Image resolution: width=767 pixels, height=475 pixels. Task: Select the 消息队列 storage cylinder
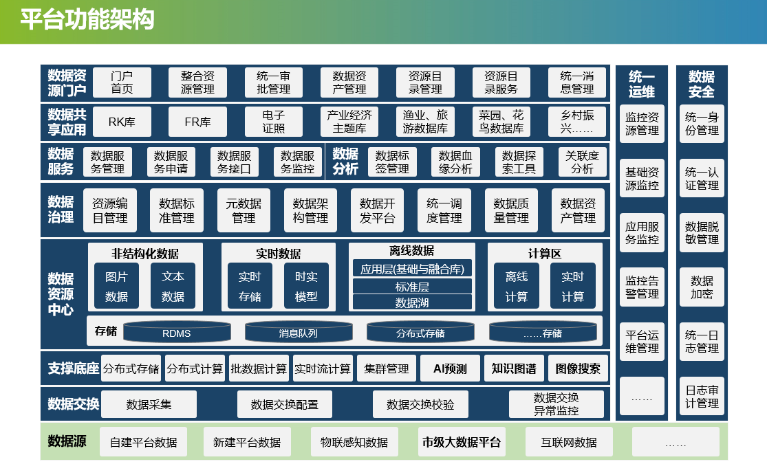point(299,332)
